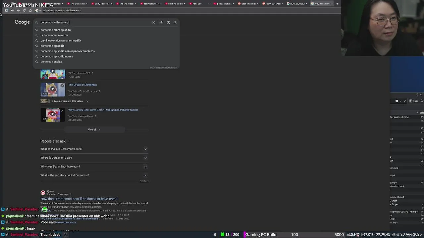Select 'Mysterious C.mp4' in file manager
The image size is (424, 238).
point(399,117)
